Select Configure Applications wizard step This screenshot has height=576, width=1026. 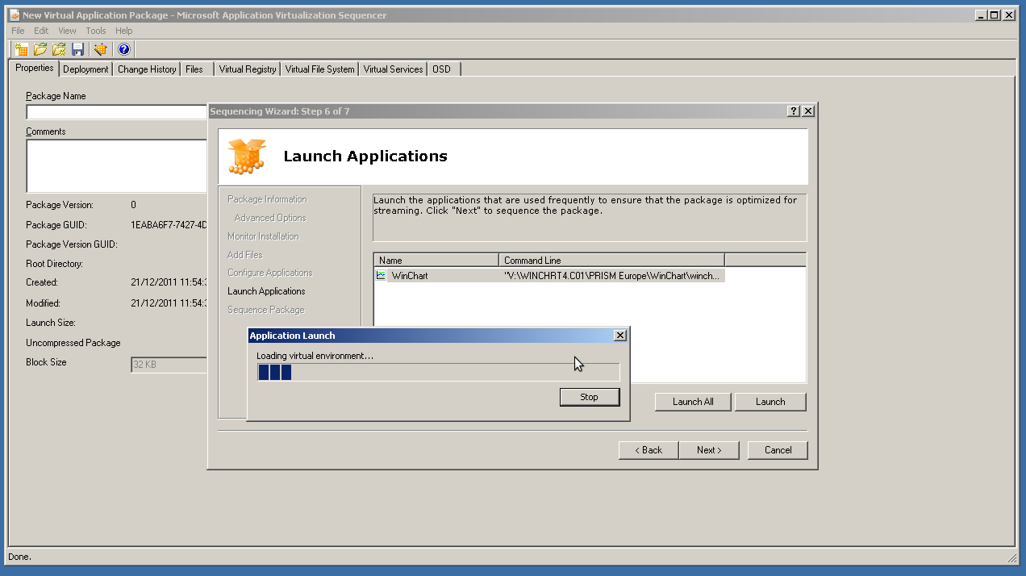(x=270, y=273)
